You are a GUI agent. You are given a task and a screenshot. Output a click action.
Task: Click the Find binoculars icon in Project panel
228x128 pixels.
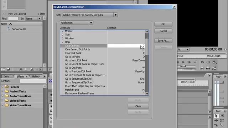tap(21, 70)
